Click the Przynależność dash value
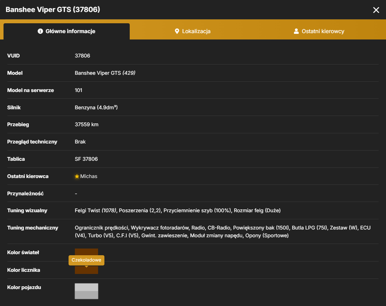Viewport: 386px width, 306px height. coord(76,193)
